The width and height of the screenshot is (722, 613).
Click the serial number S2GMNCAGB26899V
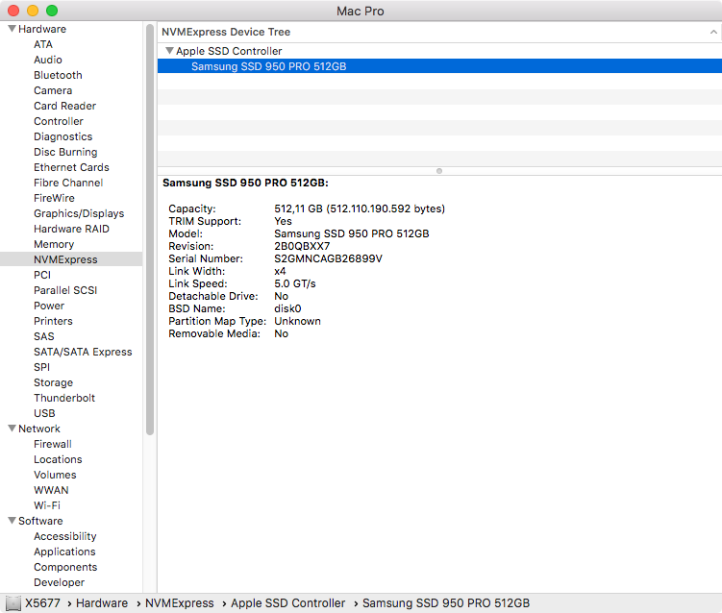[x=328, y=258]
